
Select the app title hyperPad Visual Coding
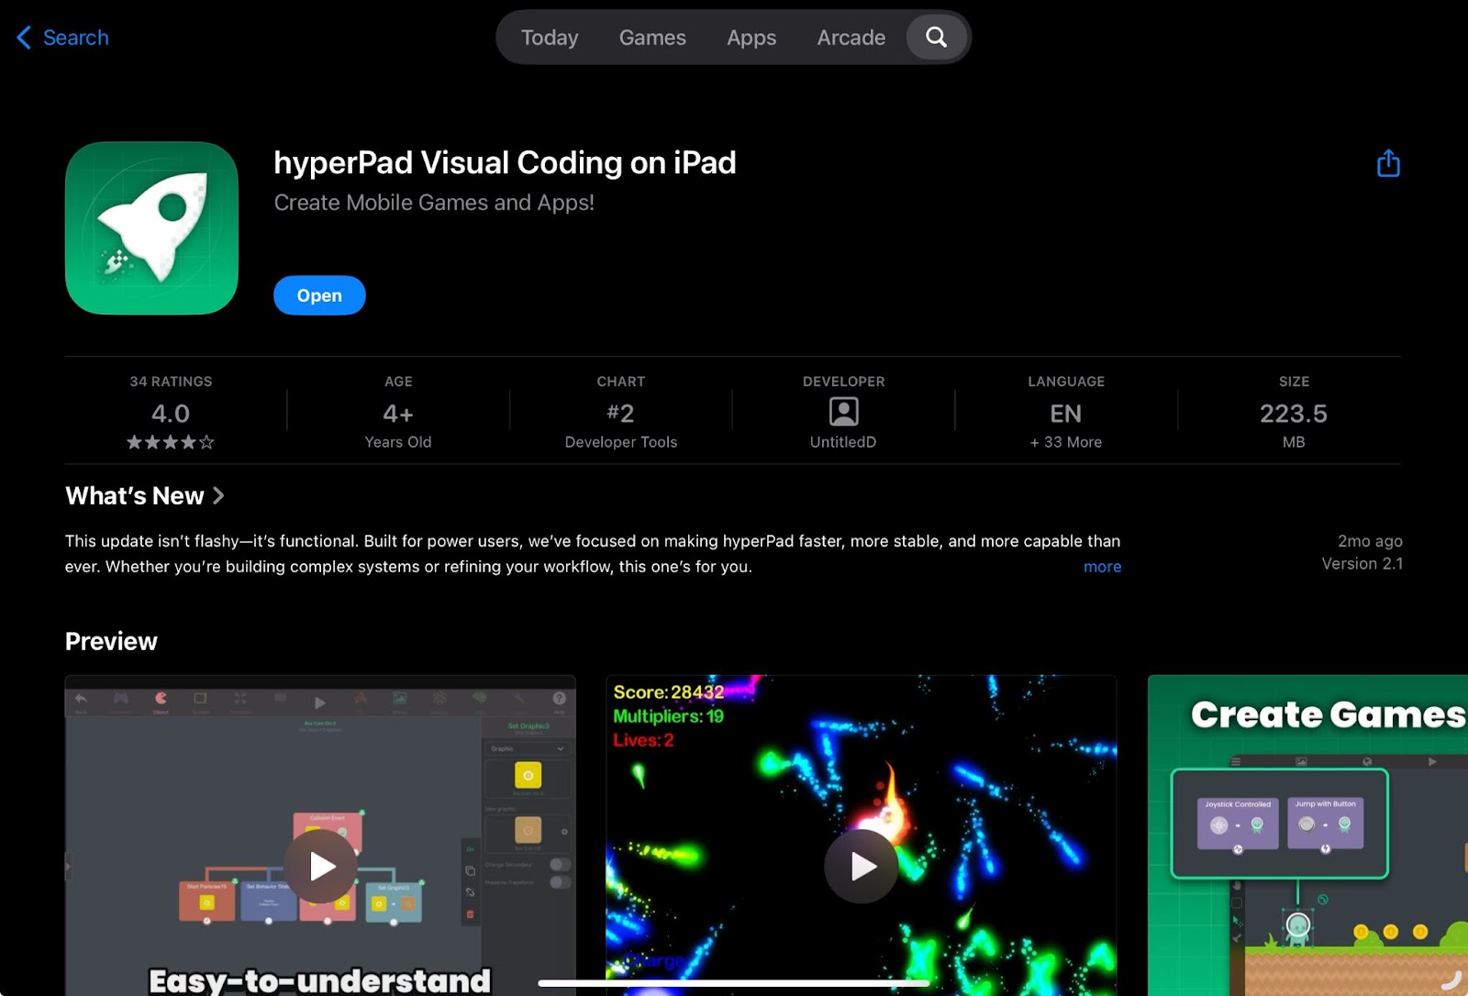pyautogui.click(x=505, y=162)
